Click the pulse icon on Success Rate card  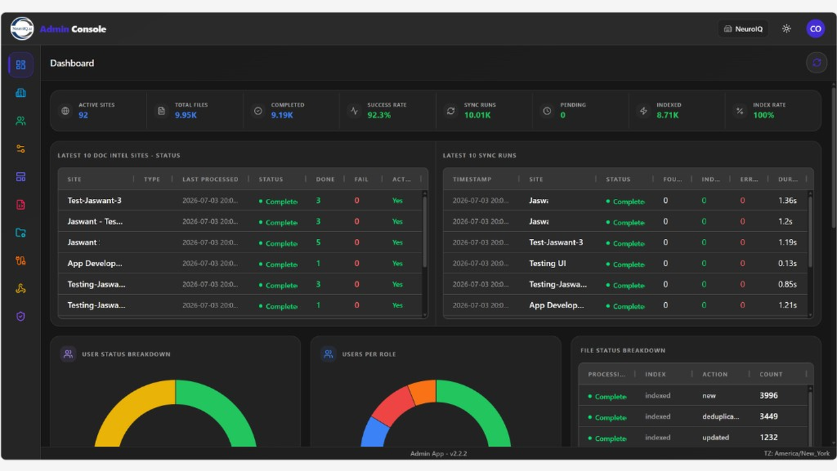coord(354,111)
